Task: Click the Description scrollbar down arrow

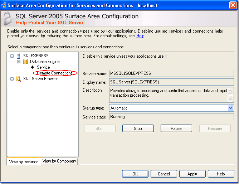Action: point(230,99)
